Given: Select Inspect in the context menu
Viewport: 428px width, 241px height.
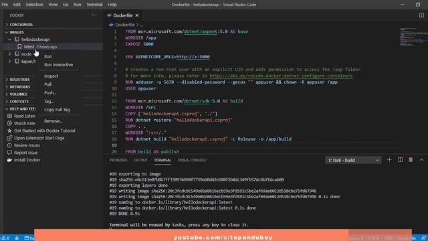Looking at the screenshot, I should (51, 76).
